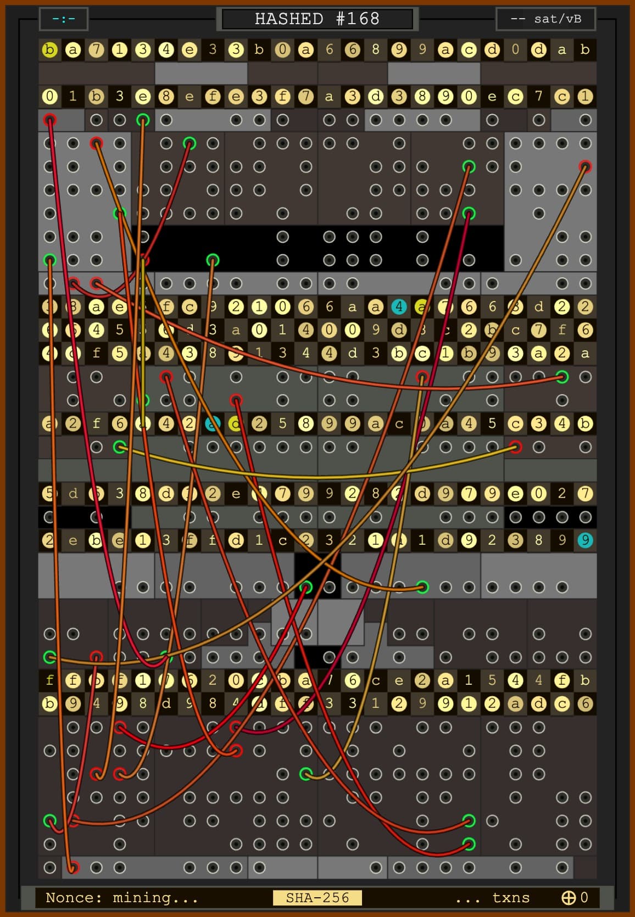Screen dimensions: 635x917
Task: Open the '-- sat/vB' fee display
Action: 545,19
